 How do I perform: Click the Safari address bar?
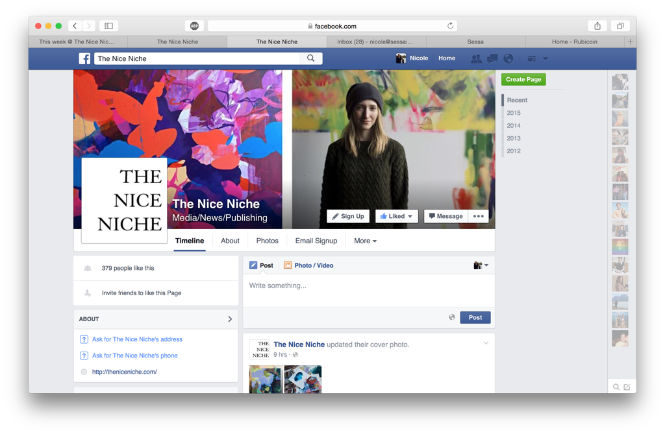pyautogui.click(x=332, y=26)
